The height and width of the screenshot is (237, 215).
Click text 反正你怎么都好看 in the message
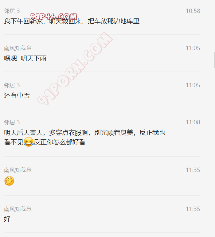coord(59,142)
